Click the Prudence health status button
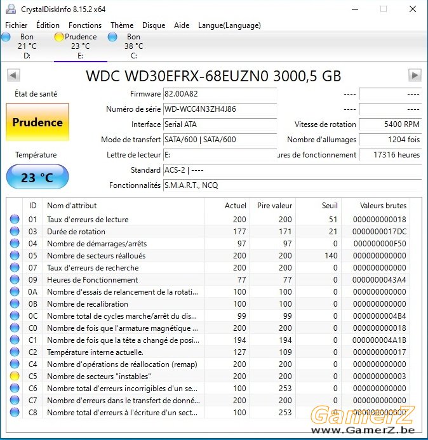Image resolution: width=428 pixels, height=440 pixels. [x=37, y=122]
